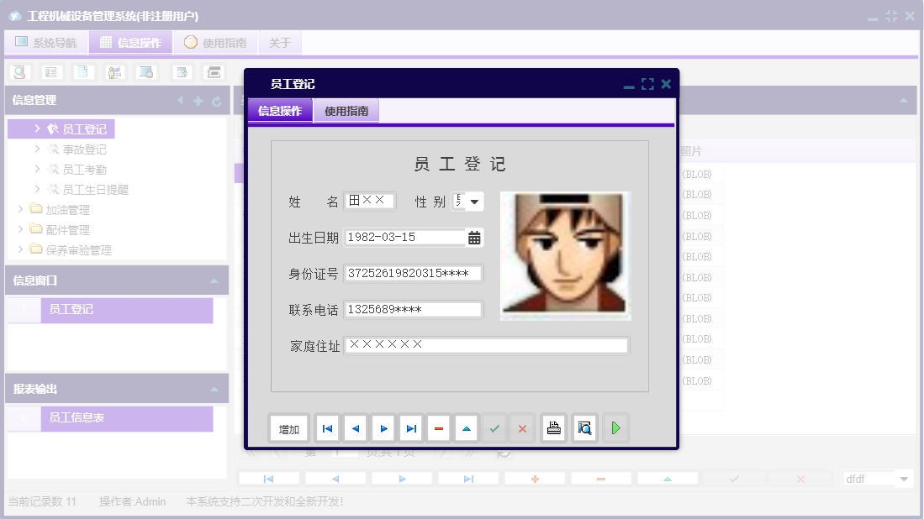Open the calendar picker beside 出生日期
924x519 pixels.
[x=472, y=237]
